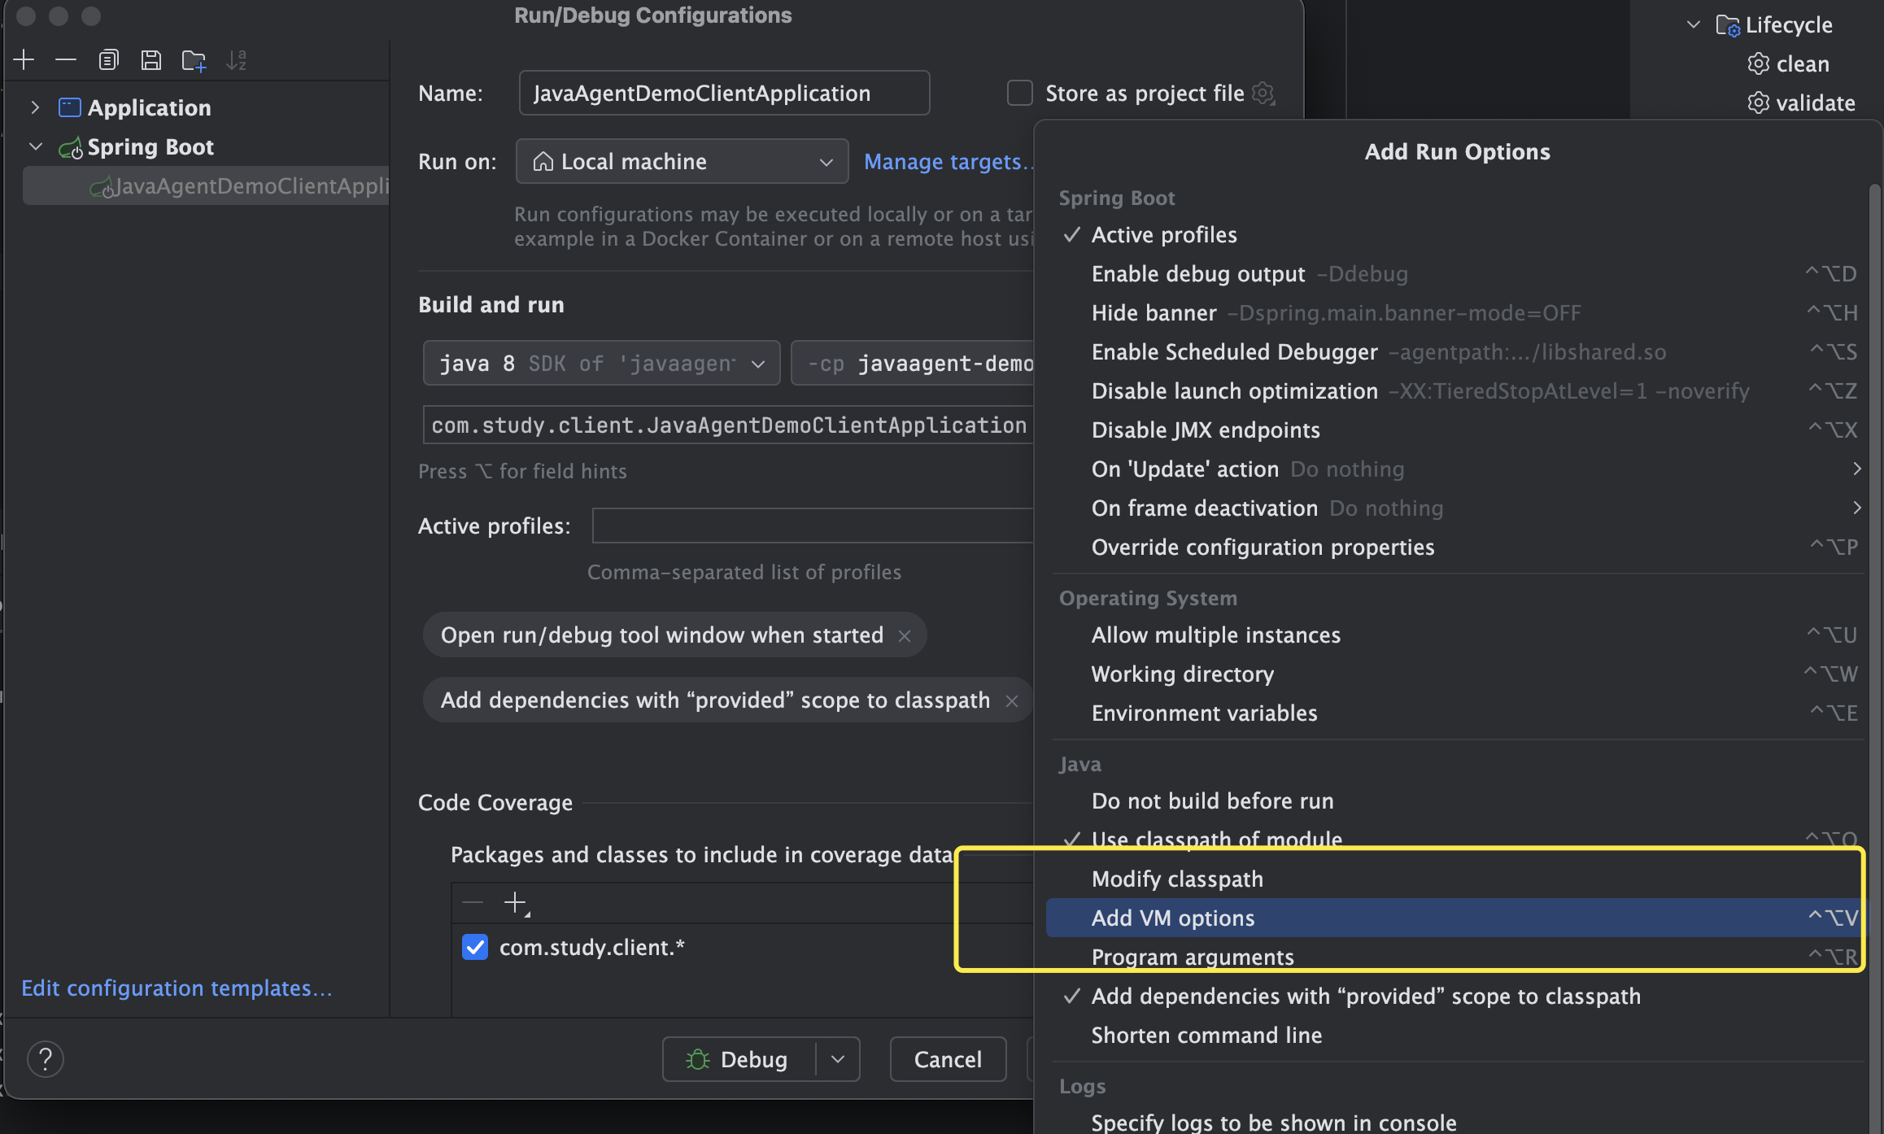The image size is (1884, 1134).
Task: Enable the Store as project file checkbox
Action: click(1019, 93)
